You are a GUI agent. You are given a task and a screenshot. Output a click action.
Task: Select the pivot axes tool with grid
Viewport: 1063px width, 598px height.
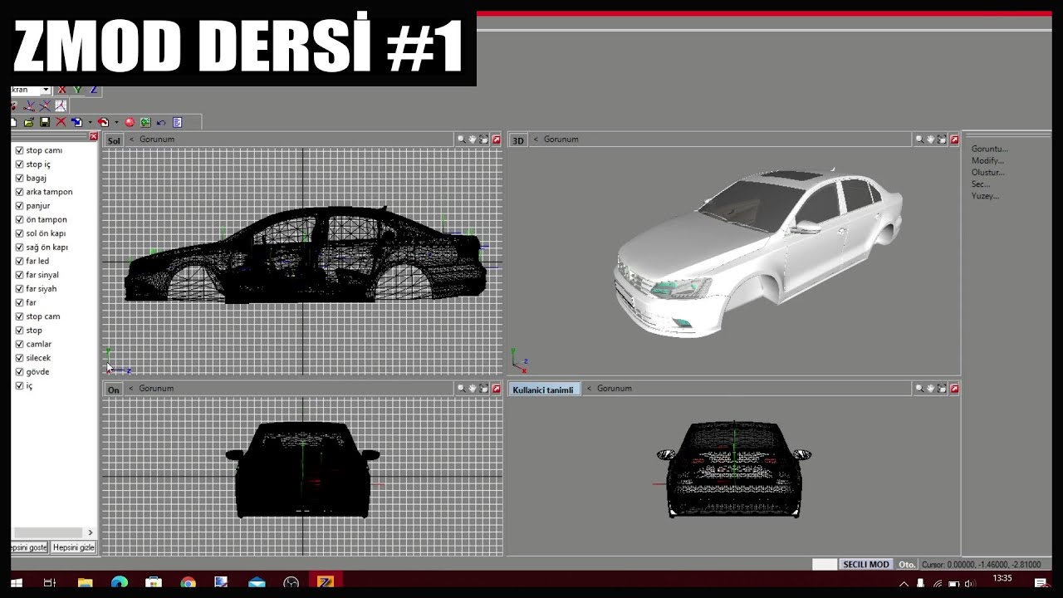coord(61,105)
